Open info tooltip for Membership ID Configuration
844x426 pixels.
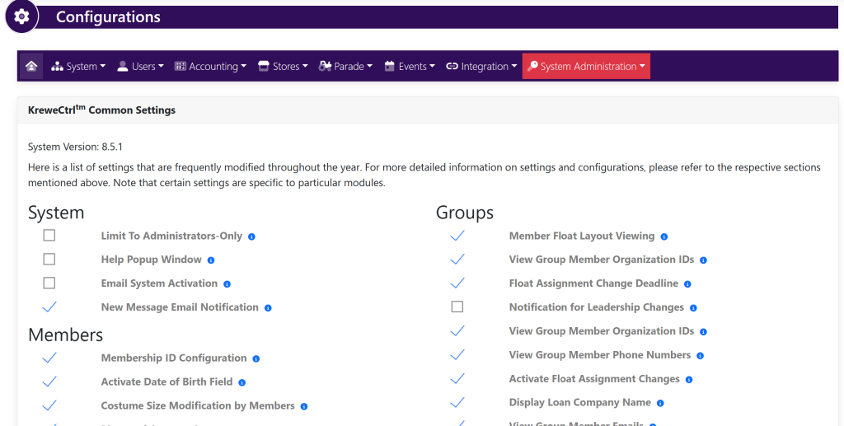256,358
